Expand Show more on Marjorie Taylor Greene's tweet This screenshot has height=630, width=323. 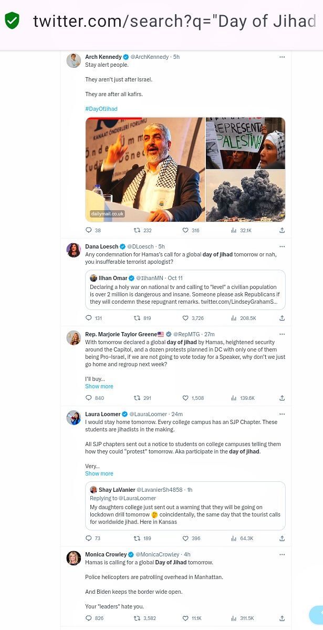point(99,386)
